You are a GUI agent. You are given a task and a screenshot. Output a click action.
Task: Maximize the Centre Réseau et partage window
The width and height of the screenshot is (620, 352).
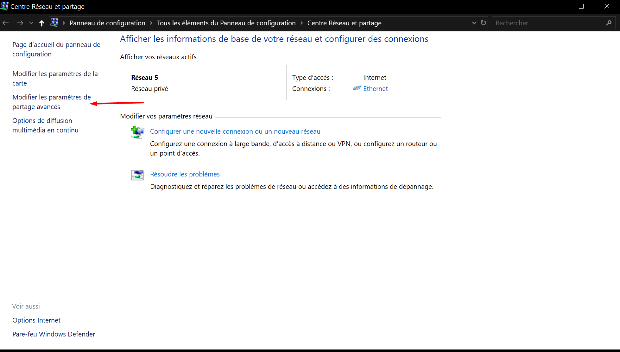[581, 6]
